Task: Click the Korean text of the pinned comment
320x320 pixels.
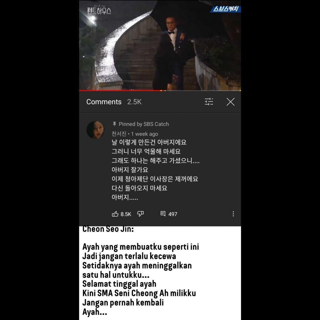Action: click(156, 170)
